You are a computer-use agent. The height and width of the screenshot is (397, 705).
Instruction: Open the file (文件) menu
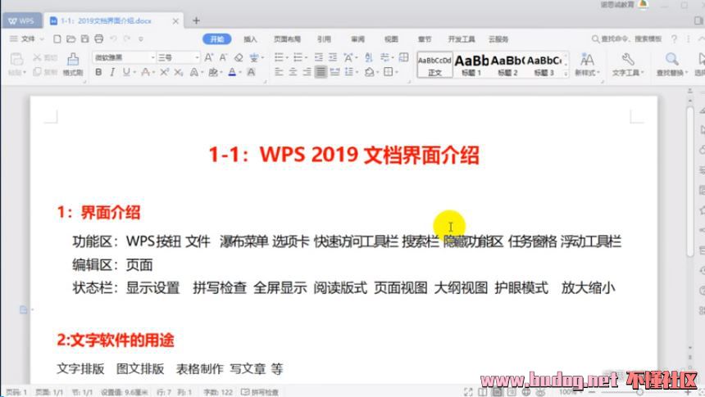[x=27, y=39]
